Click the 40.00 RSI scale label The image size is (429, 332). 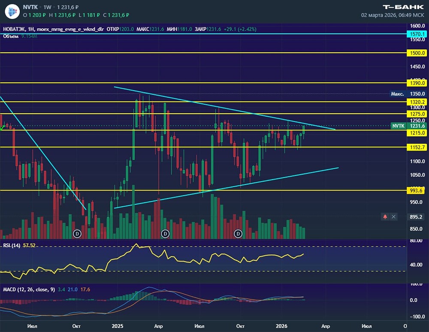tap(416, 265)
